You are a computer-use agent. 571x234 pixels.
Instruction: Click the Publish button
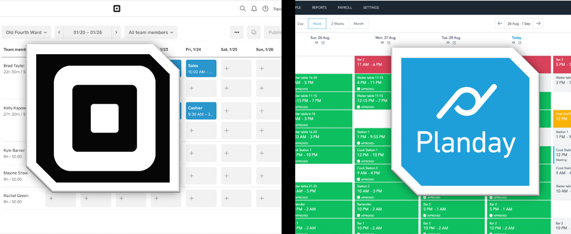click(x=273, y=32)
